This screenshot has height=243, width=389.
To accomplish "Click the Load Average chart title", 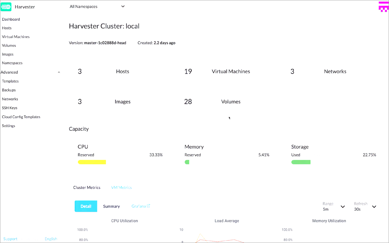I will (227, 221).
